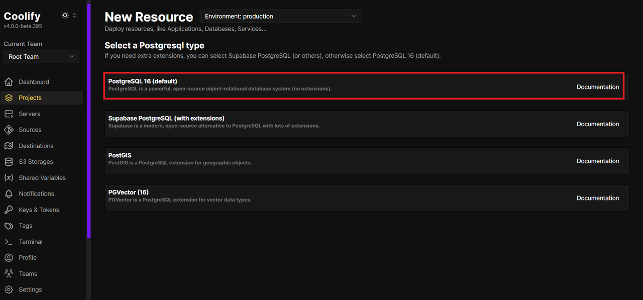Image resolution: width=643 pixels, height=300 pixels.
Task: Click the Terminal prompt icon
Action: click(9, 242)
